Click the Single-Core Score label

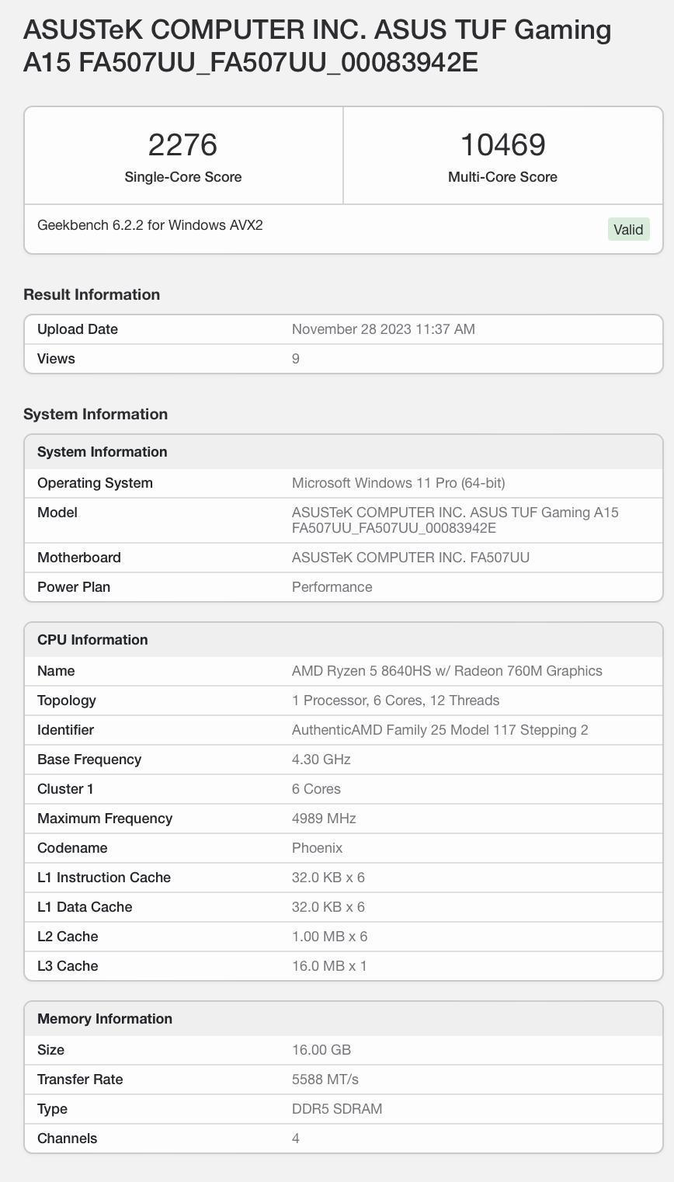click(x=183, y=177)
